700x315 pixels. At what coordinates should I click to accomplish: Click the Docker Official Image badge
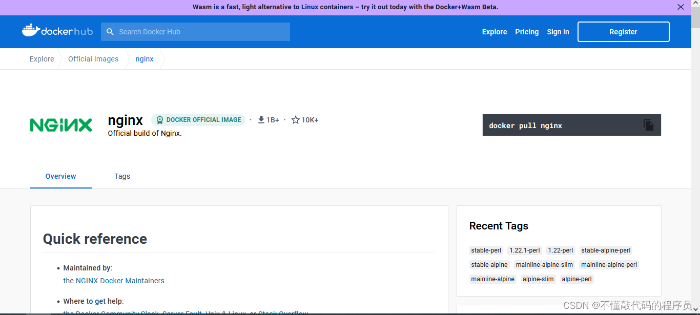pyautogui.click(x=198, y=119)
